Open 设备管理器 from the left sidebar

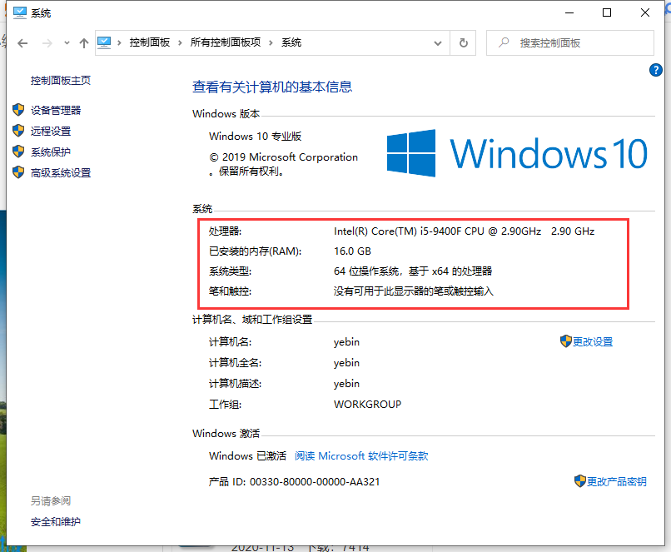pyautogui.click(x=56, y=110)
